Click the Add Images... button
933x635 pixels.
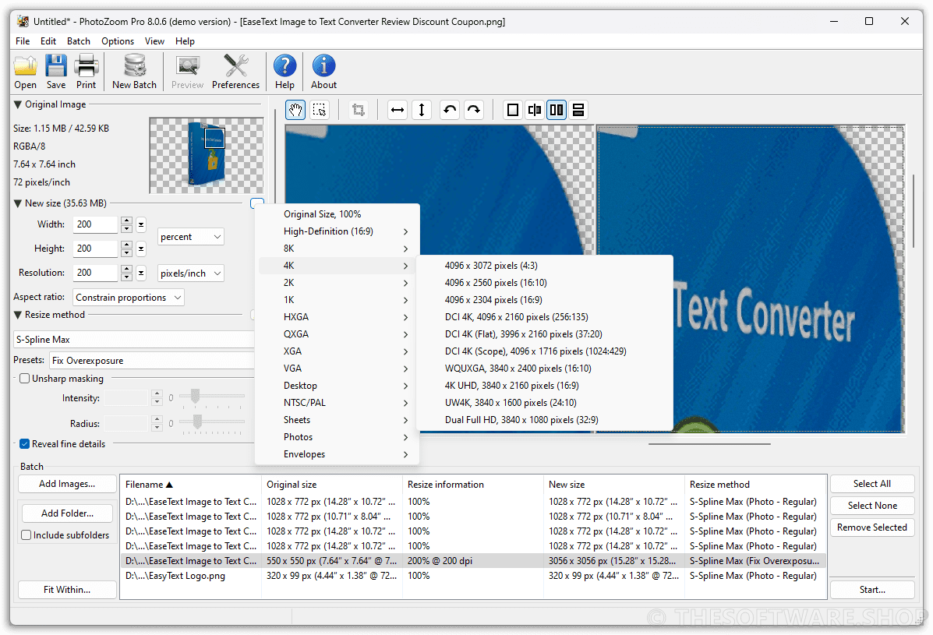tap(67, 484)
